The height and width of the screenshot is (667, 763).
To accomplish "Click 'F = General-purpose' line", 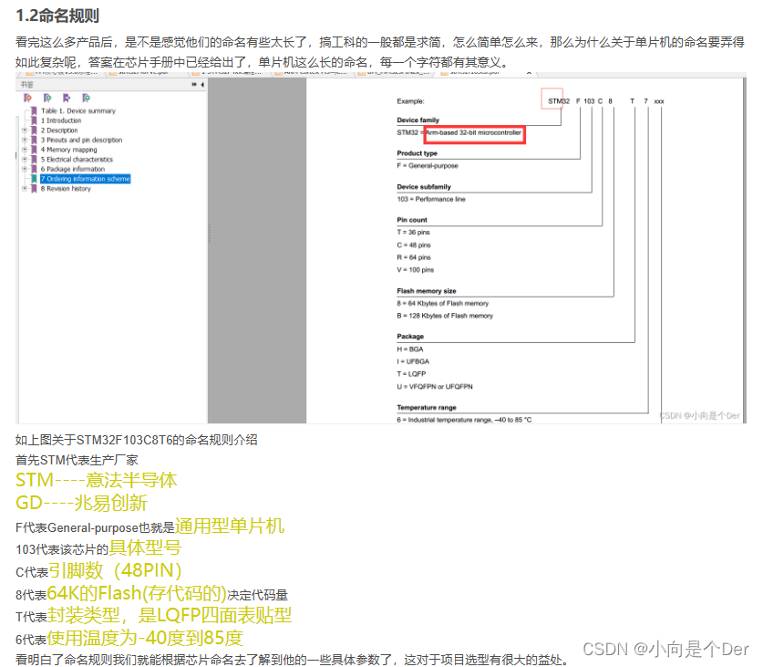I will coord(428,166).
